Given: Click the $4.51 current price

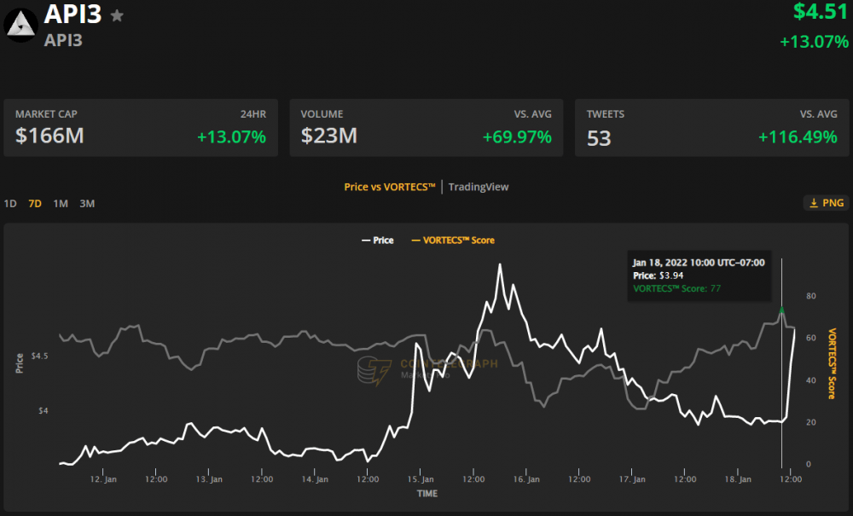Looking at the screenshot, I should tap(821, 11).
